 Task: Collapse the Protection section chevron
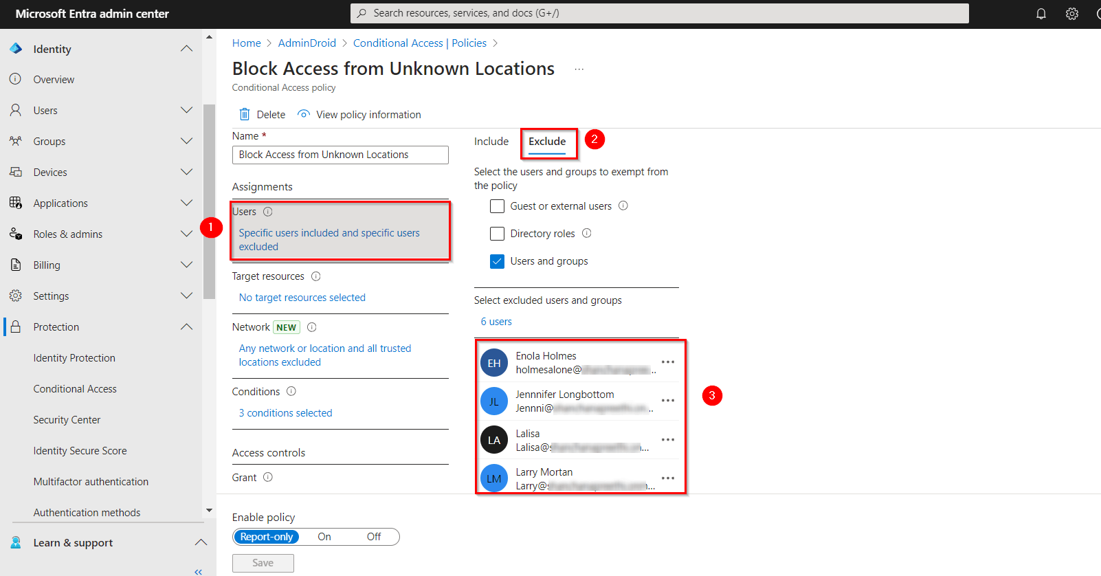tap(186, 326)
